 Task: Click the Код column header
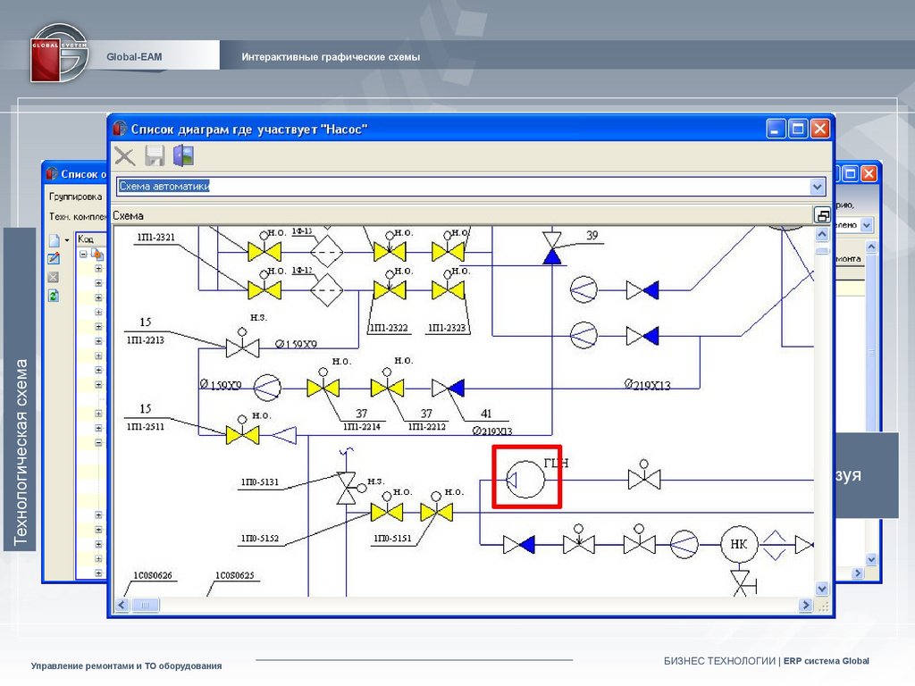[x=88, y=238]
